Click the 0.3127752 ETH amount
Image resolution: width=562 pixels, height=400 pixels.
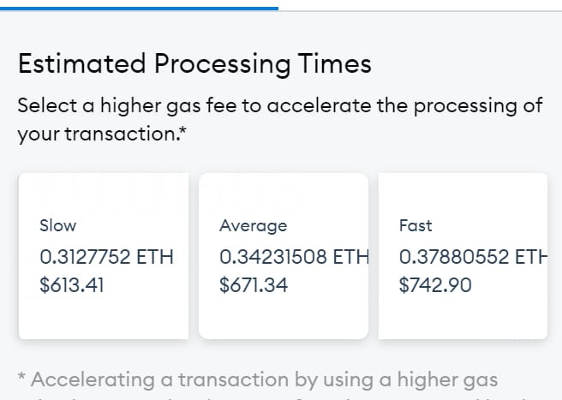106,257
